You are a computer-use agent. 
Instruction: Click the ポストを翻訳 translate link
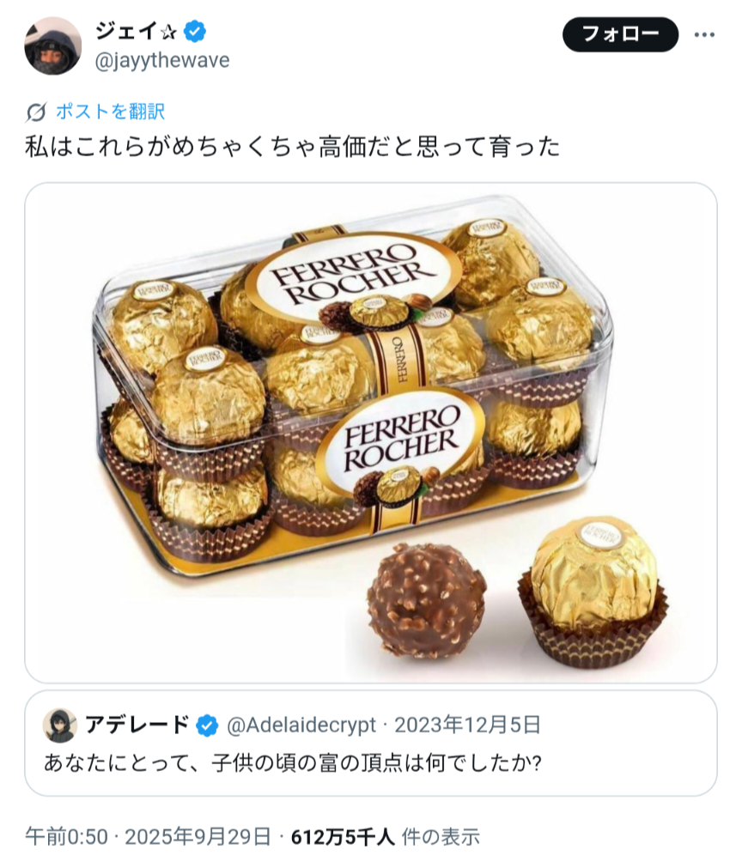(x=110, y=112)
